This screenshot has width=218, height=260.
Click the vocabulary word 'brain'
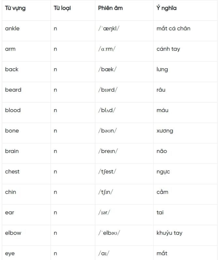pyautogui.click(x=12, y=151)
